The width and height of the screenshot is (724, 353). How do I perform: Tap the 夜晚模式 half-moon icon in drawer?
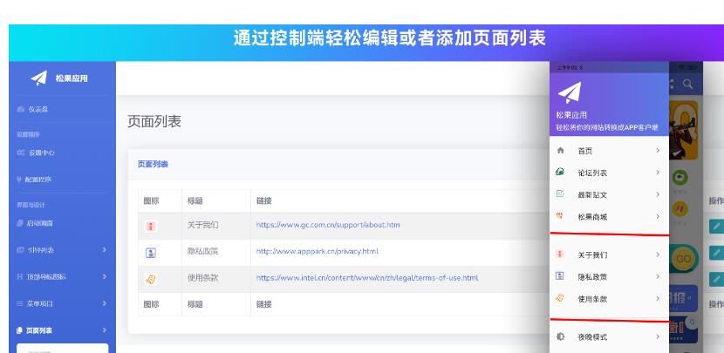[560, 336]
